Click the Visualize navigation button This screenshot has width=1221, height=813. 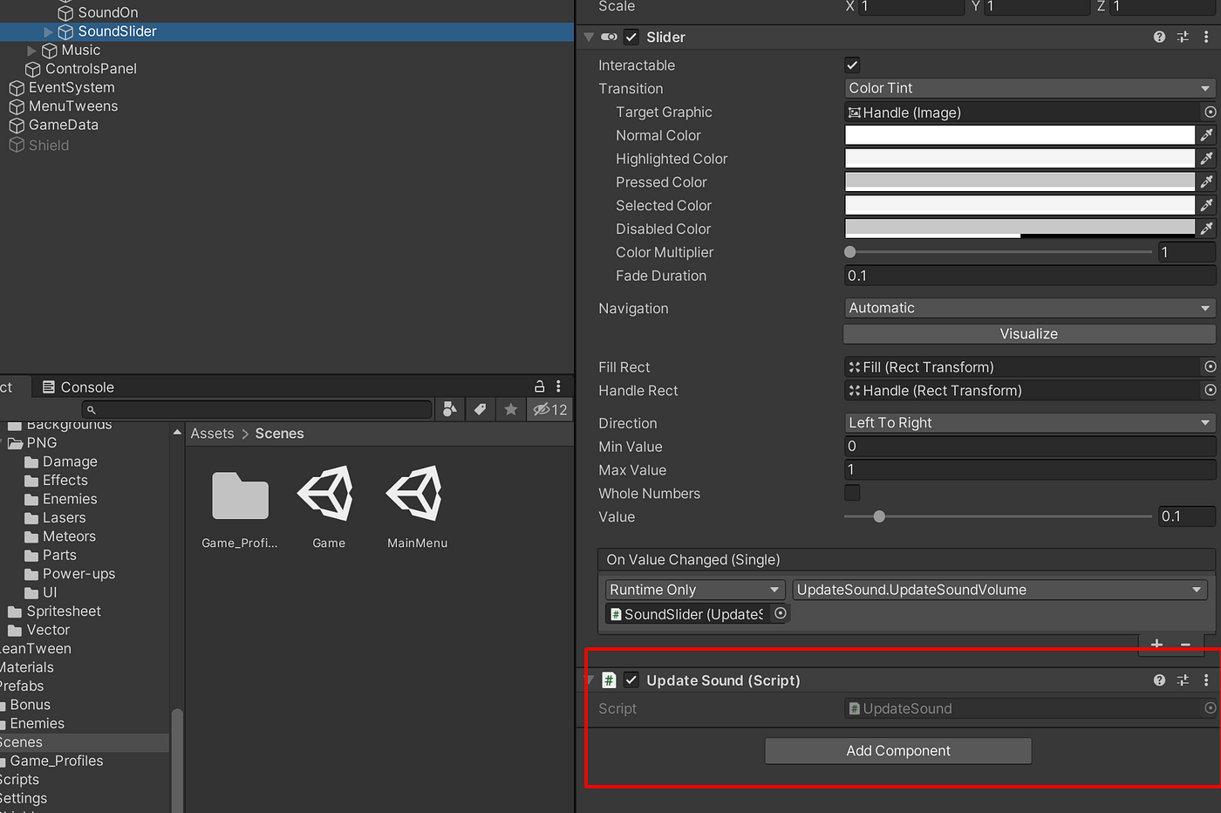point(1028,333)
